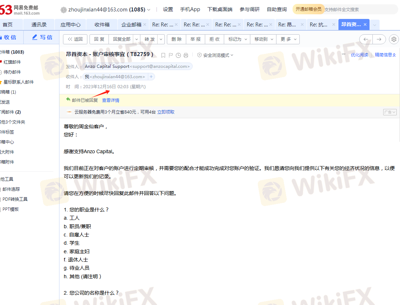Click the compose pencil icon
Image resolution: width=400 pixels, height=305 pixels.
point(35,37)
